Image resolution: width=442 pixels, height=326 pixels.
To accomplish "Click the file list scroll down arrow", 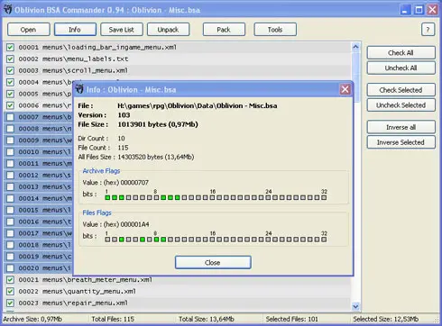I will tap(355, 306).
